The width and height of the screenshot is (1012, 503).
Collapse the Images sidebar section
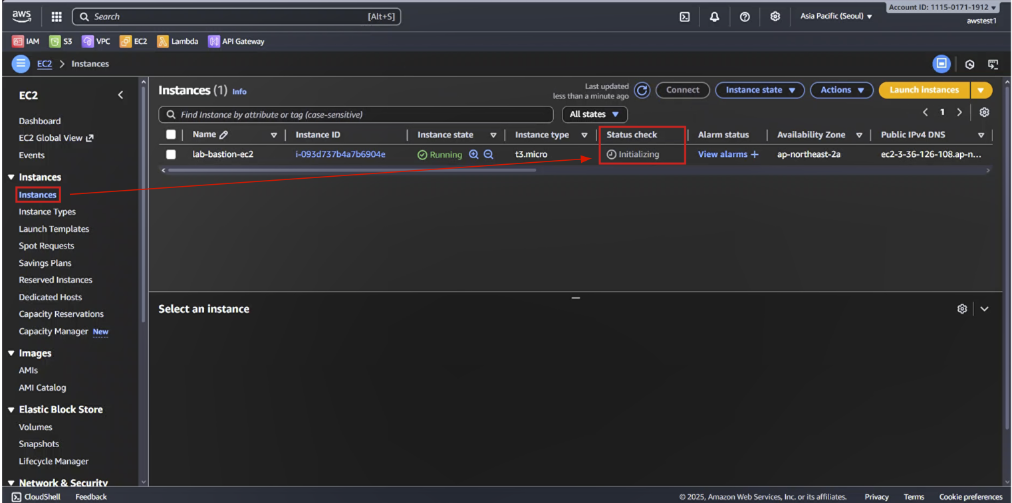point(11,353)
